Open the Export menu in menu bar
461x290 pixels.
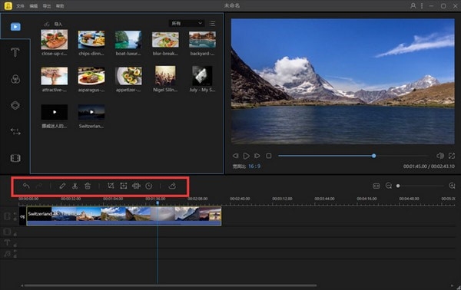[47, 6]
